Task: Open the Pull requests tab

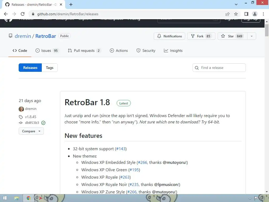Action: (x=84, y=50)
